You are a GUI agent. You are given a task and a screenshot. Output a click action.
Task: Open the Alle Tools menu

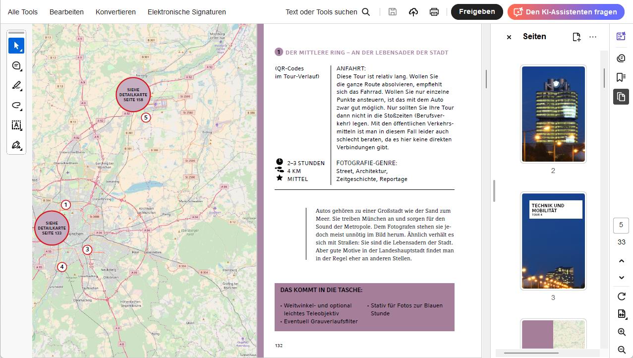tap(23, 12)
